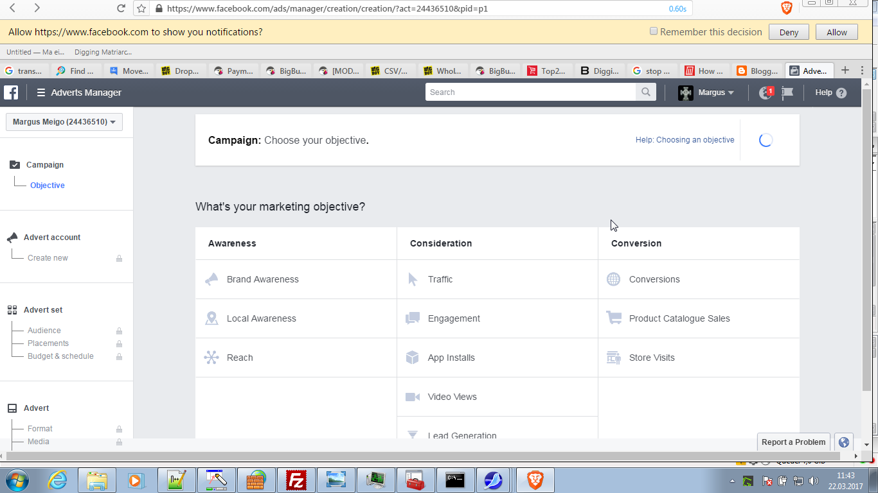Select the Objective step in sidebar
The width and height of the screenshot is (878, 493).
[x=48, y=186]
